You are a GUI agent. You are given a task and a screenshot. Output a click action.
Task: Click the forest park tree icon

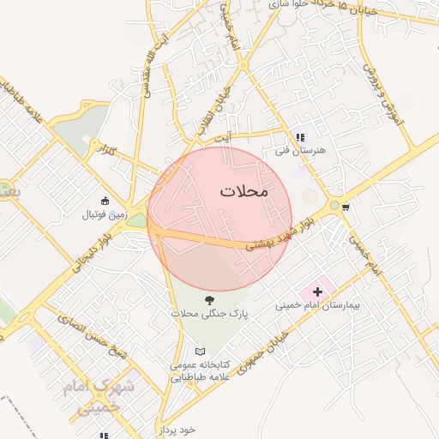(x=210, y=300)
